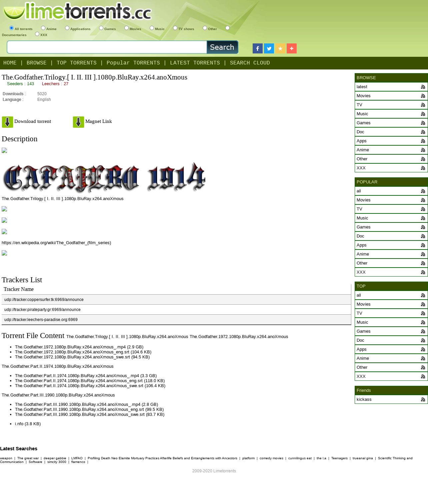Open the RSS feed icon for Browse Music

pyautogui.click(x=423, y=114)
